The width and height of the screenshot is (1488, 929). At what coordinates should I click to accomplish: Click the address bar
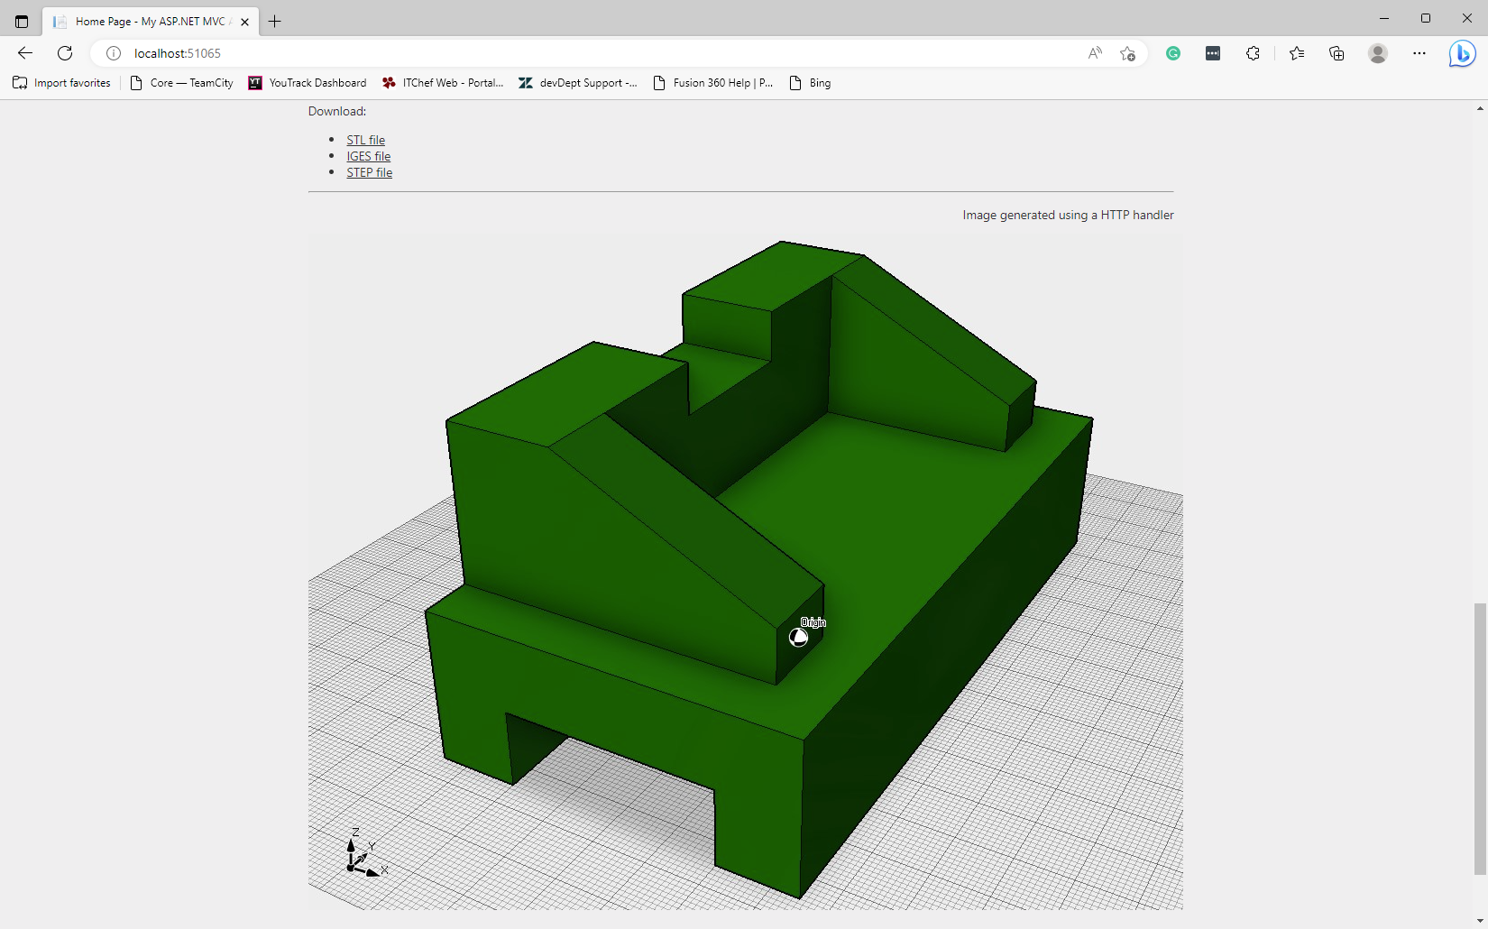(x=541, y=53)
